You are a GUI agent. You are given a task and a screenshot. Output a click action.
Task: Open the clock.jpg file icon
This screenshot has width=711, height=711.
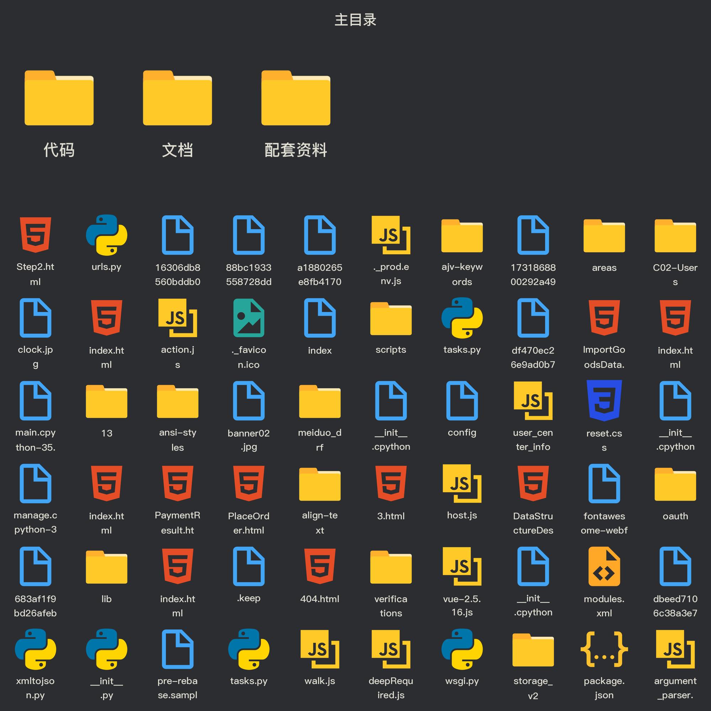(35, 317)
